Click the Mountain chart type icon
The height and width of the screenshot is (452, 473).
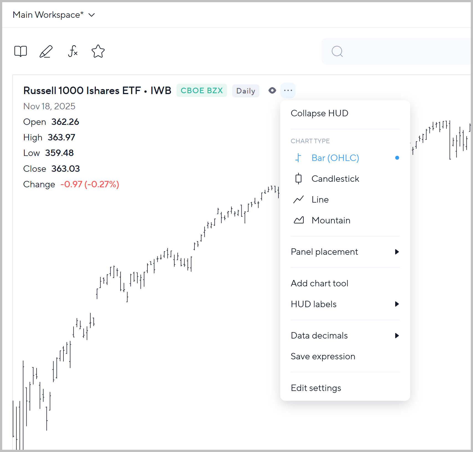(x=298, y=220)
